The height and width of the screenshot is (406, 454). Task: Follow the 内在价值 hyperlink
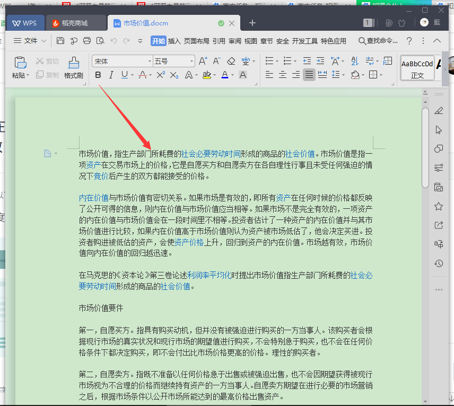click(93, 198)
